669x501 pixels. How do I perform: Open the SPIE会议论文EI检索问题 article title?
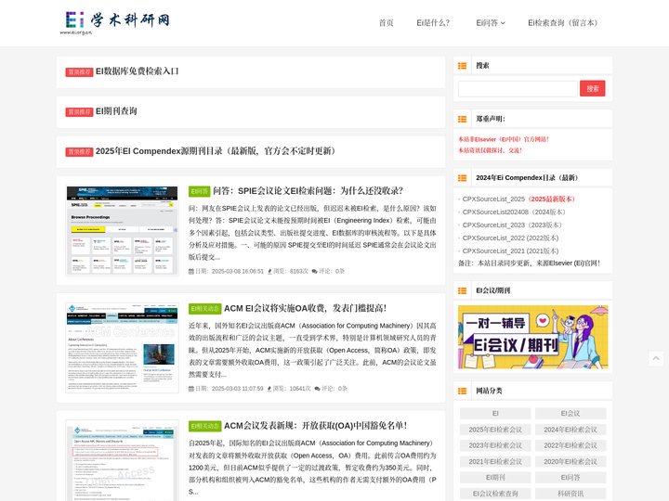coord(308,191)
